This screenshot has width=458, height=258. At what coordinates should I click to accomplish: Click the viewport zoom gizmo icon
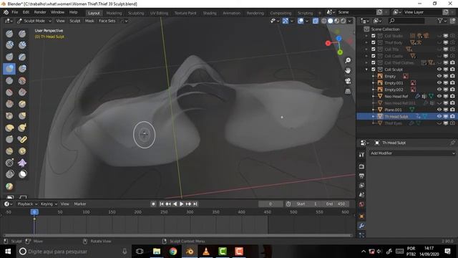tap(348, 60)
